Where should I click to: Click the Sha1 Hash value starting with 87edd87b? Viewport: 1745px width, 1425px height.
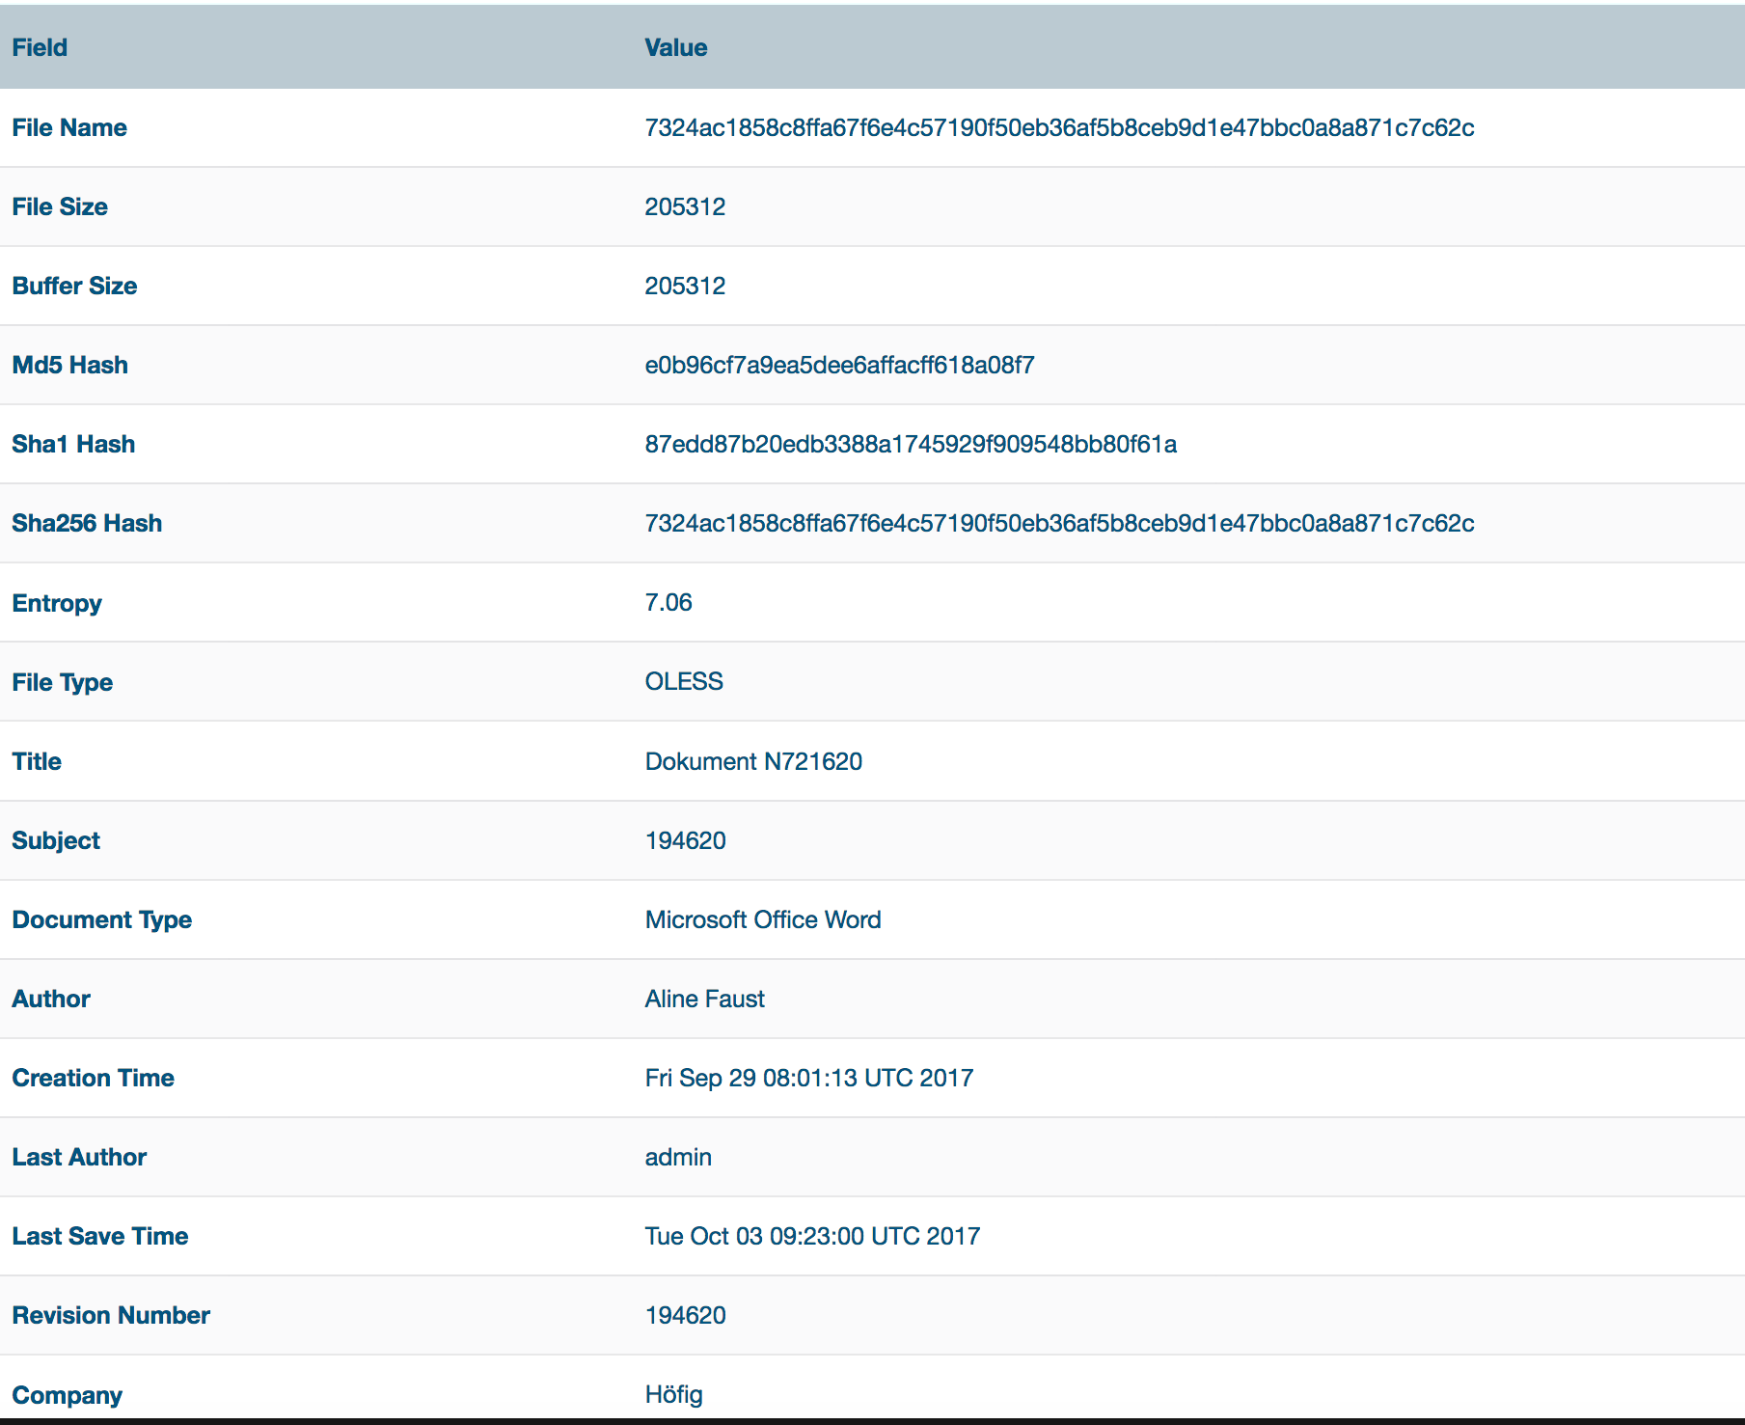click(910, 444)
